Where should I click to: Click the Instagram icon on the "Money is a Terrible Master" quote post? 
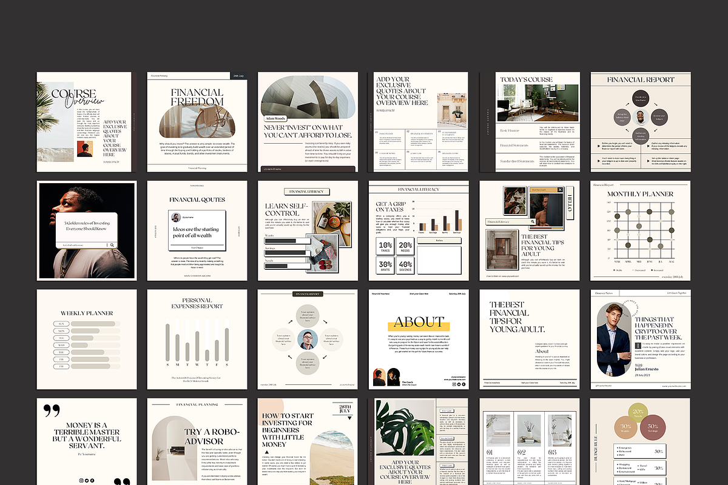81,481
